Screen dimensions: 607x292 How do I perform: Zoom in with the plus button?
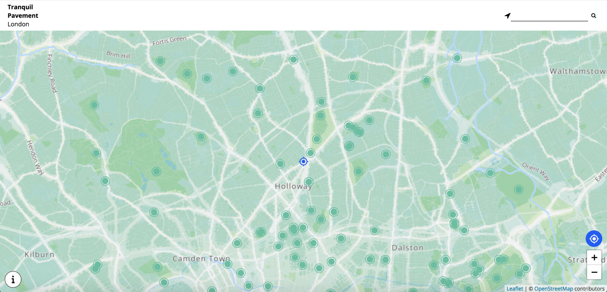point(594,258)
